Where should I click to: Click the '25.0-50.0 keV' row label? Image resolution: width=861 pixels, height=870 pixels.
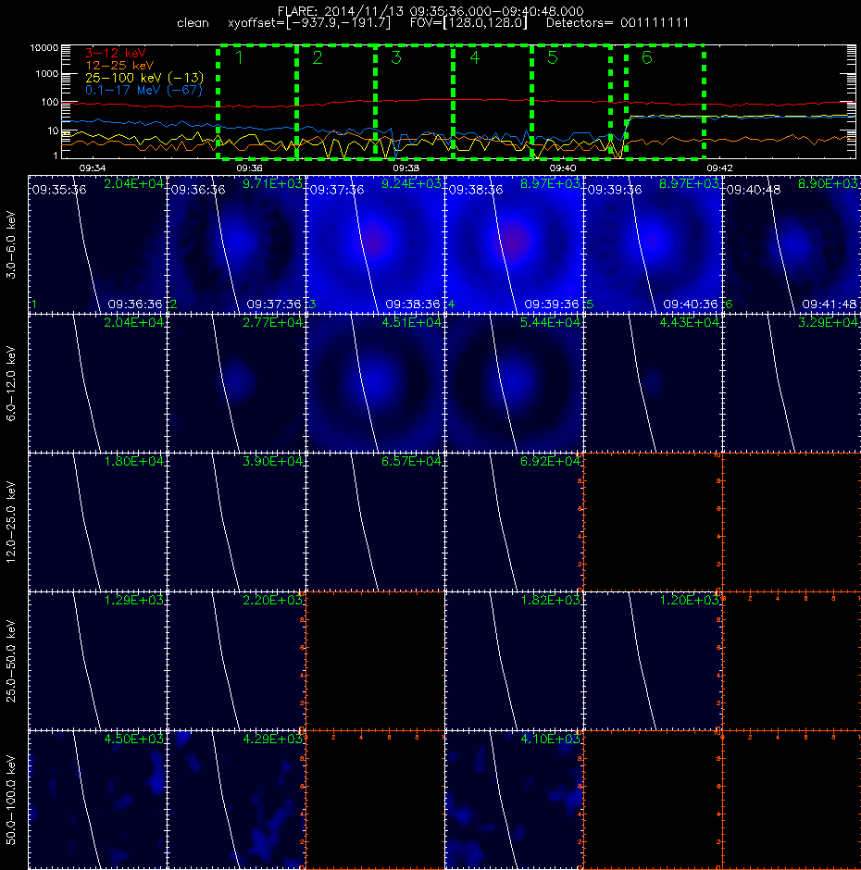[11, 662]
